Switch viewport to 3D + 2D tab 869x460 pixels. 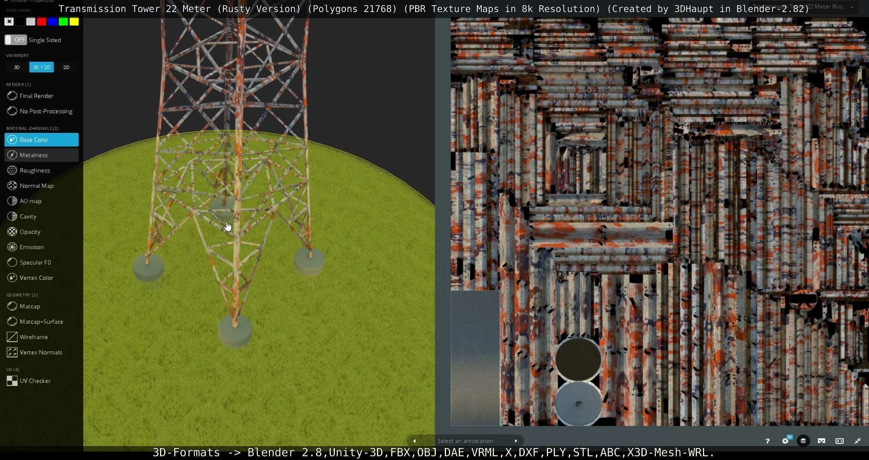41,67
